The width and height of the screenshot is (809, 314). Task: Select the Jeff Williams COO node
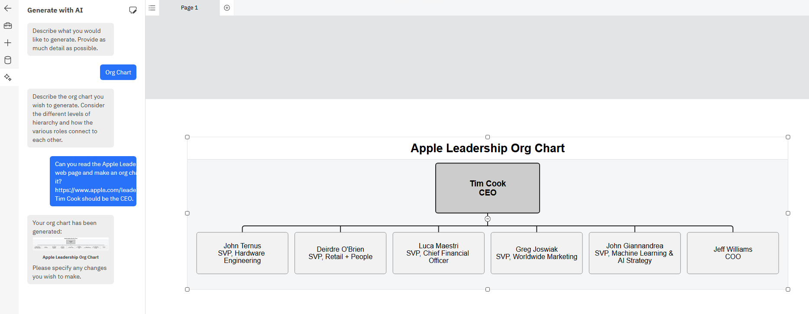pyautogui.click(x=733, y=253)
